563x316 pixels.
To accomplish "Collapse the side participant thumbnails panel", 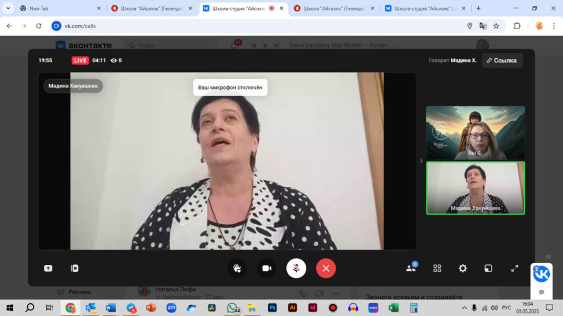I will tap(421, 161).
